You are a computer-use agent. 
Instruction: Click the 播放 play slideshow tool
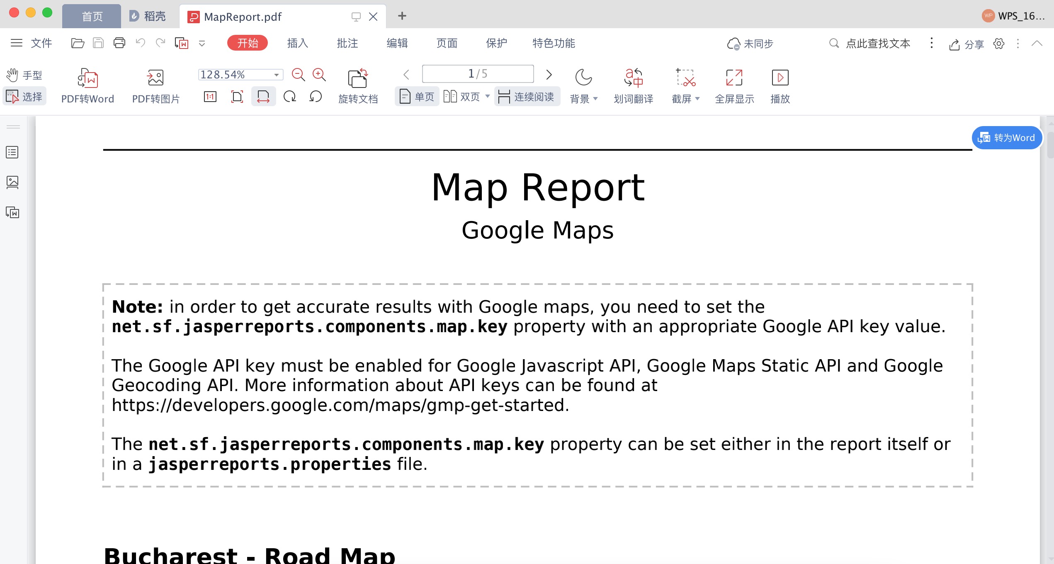780,86
